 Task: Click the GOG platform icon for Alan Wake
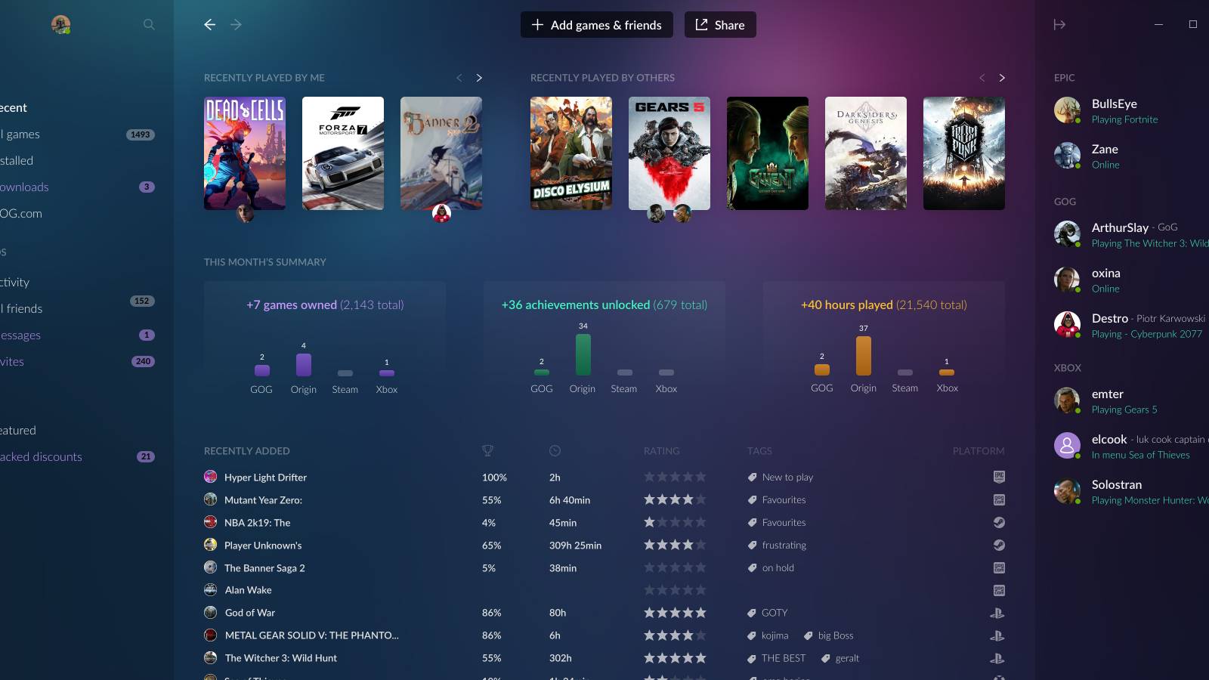tap(999, 590)
